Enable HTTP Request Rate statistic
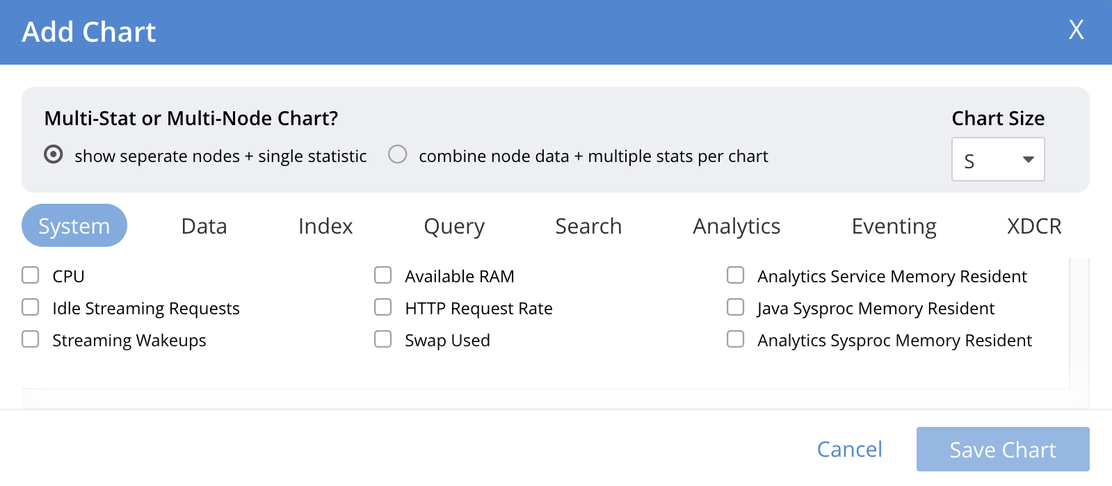The height and width of the screenshot is (486, 1112). point(383,307)
